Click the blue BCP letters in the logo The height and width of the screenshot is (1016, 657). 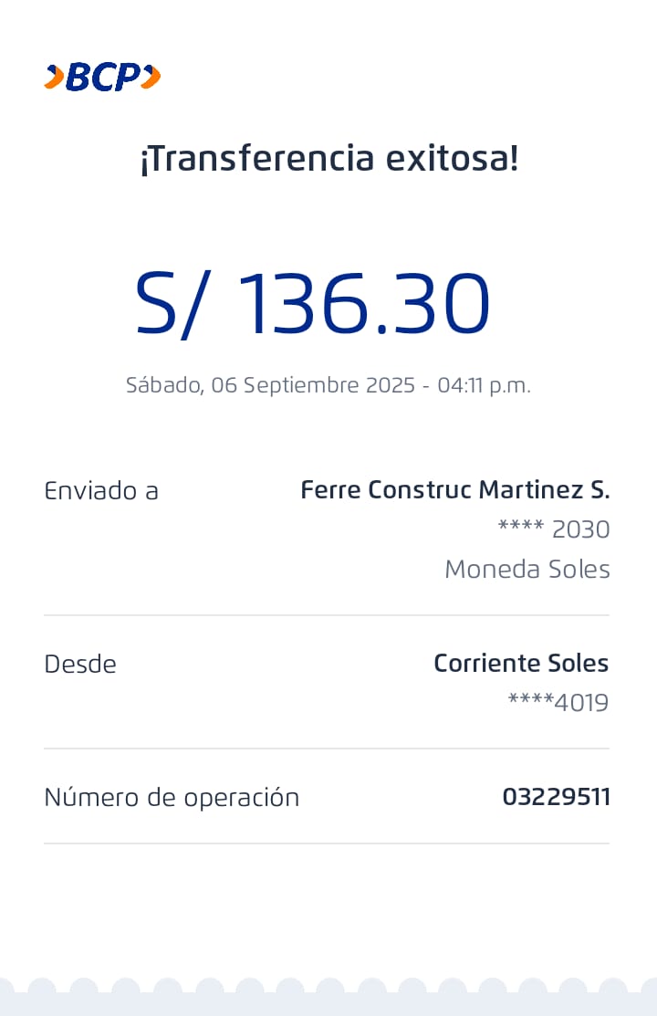pos(102,78)
